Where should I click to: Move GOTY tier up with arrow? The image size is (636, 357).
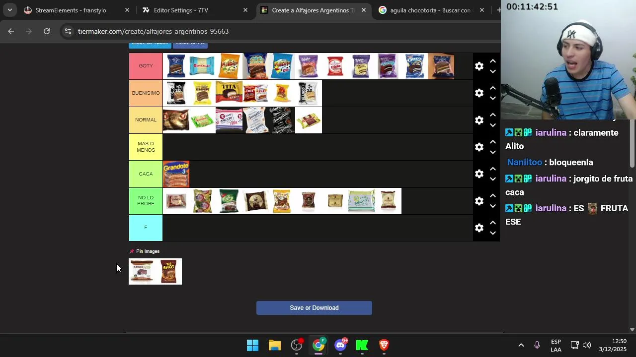coord(492,61)
